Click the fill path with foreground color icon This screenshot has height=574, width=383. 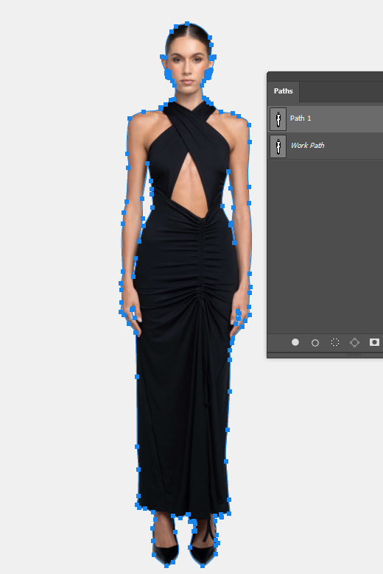295,342
